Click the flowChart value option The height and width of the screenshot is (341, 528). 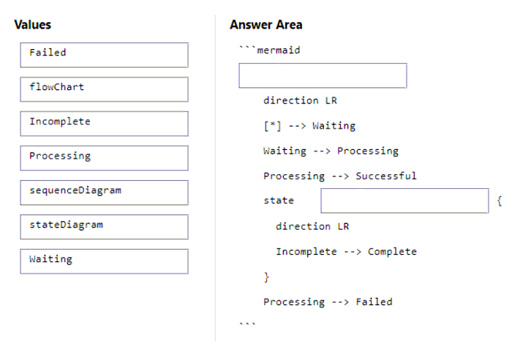click(104, 89)
